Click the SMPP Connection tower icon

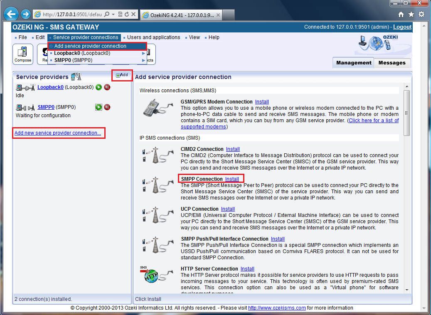[x=158, y=185]
